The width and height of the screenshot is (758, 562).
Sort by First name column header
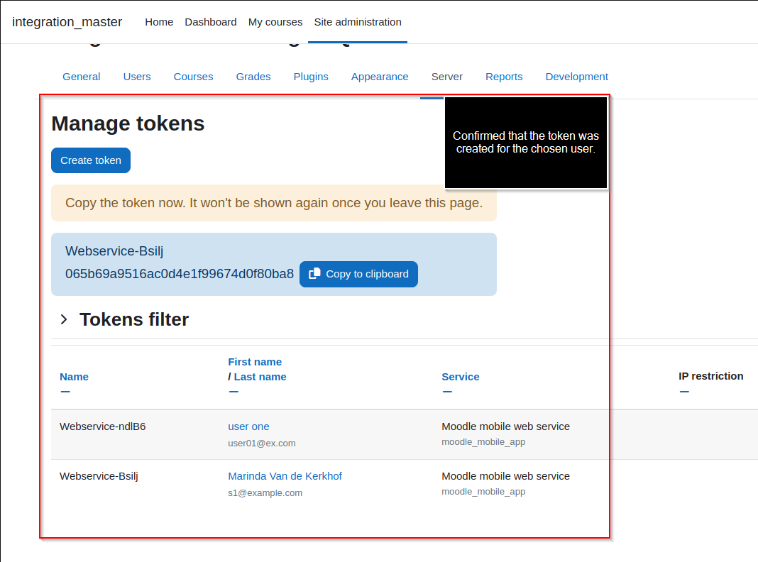255,362
